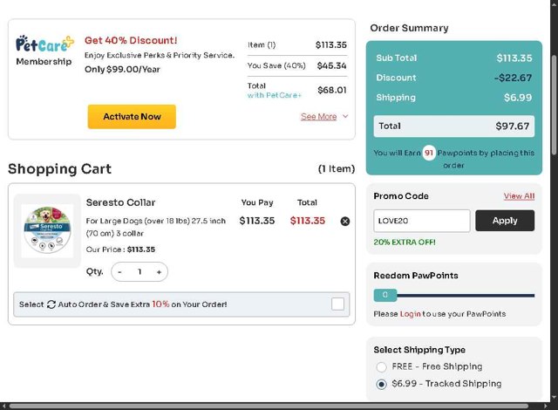Click the scroll down arrow

click(x=555, y=398)
